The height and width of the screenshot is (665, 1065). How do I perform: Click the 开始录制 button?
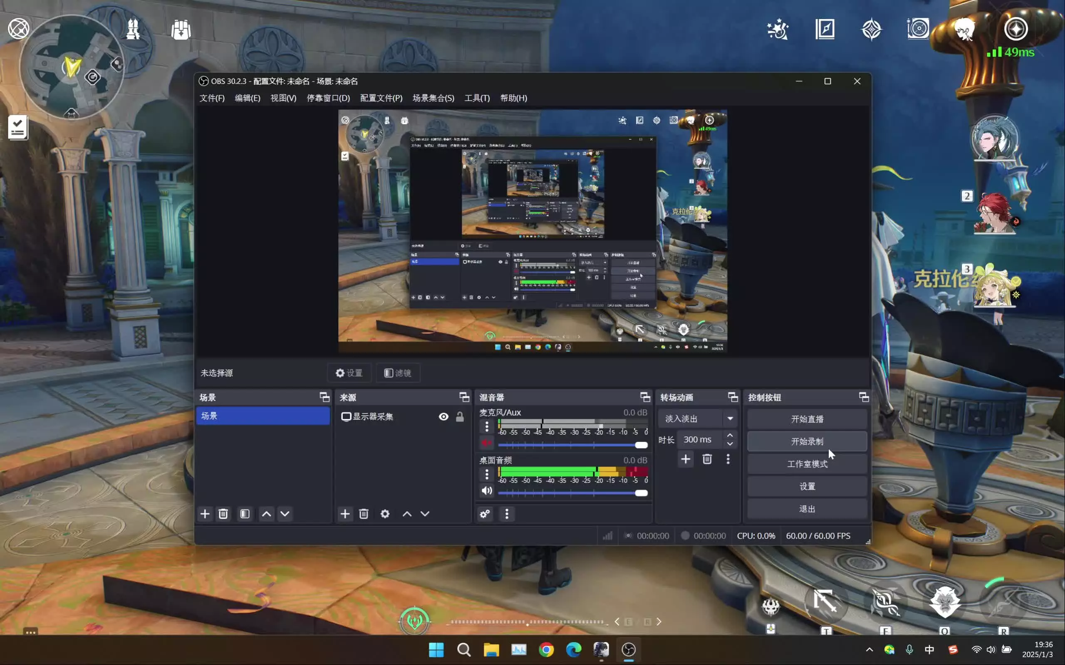807,441
